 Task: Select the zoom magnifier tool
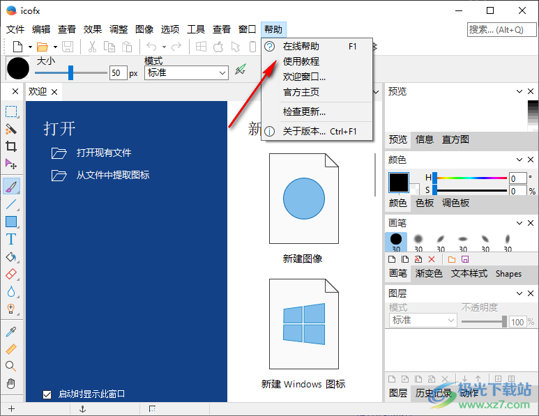pyautogui.click(x=11, y=367)
